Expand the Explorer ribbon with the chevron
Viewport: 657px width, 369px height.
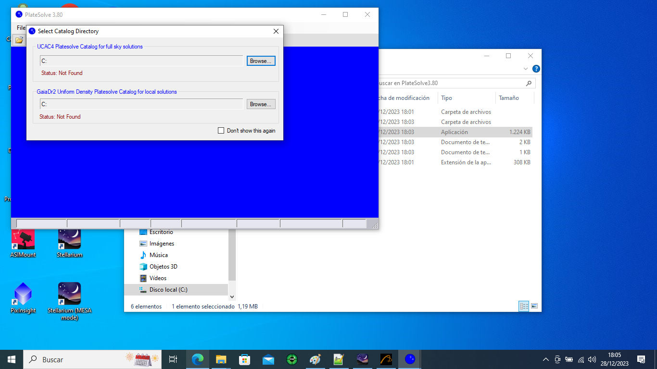tap(526, 69)
